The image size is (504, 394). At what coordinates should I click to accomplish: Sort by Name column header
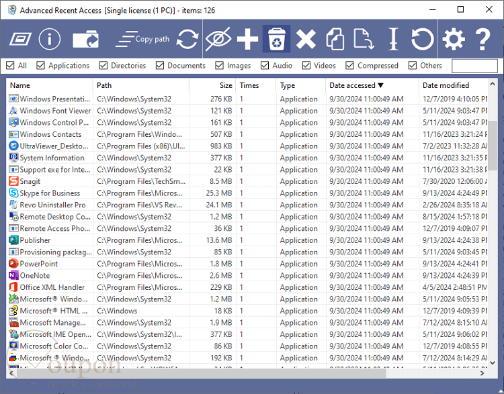coord(50,85)
